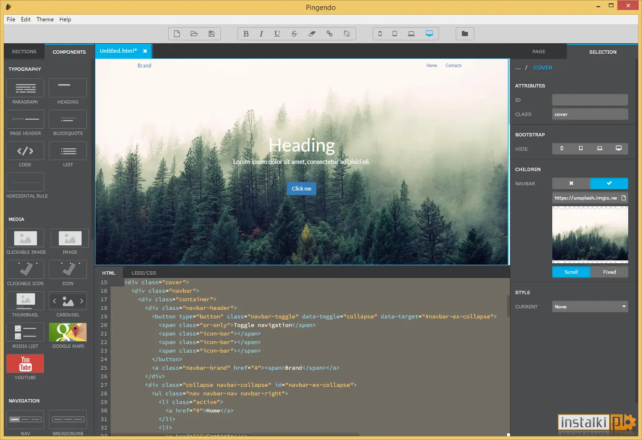Disable Navbar child with X toggle
This screenshot has height=440, width=642.
click(571, 183)
